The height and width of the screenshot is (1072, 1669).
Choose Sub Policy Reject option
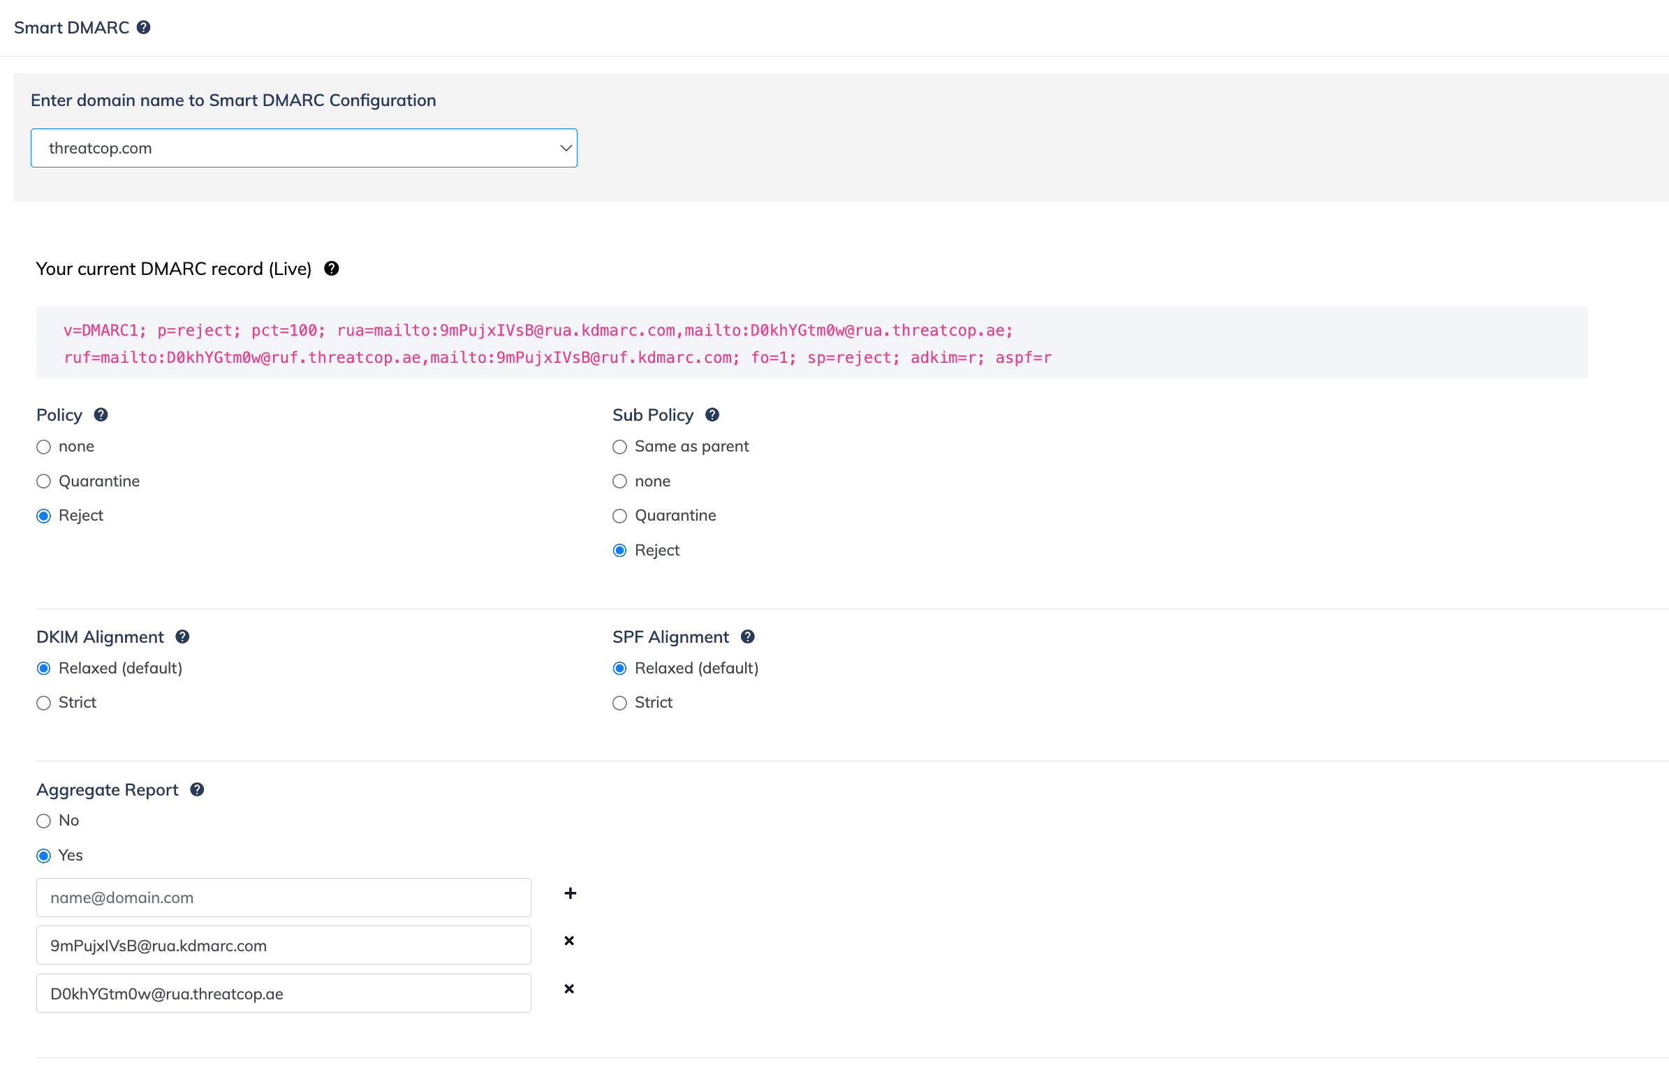coord(620,551)
